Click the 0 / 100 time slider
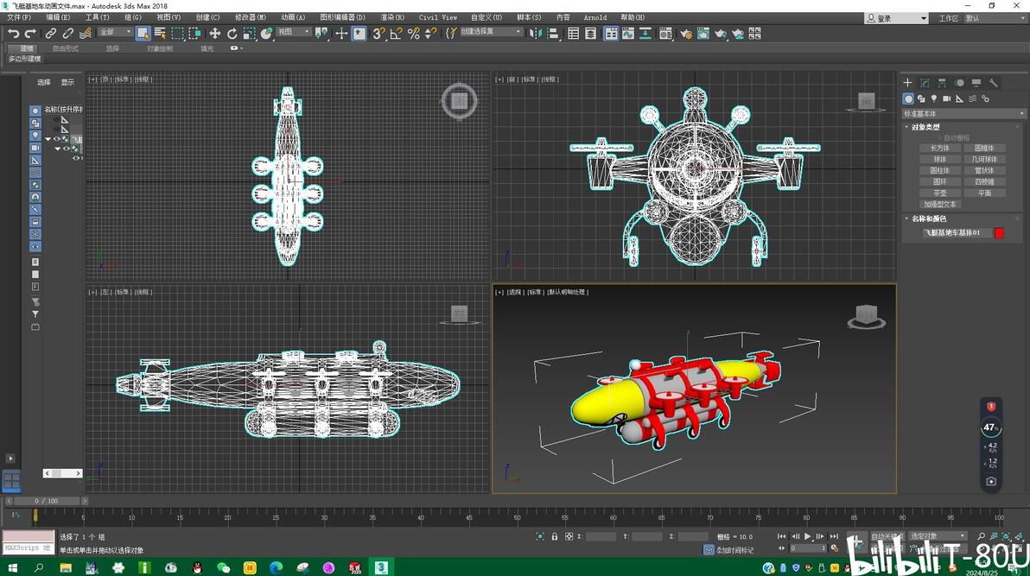 [46, 501]
